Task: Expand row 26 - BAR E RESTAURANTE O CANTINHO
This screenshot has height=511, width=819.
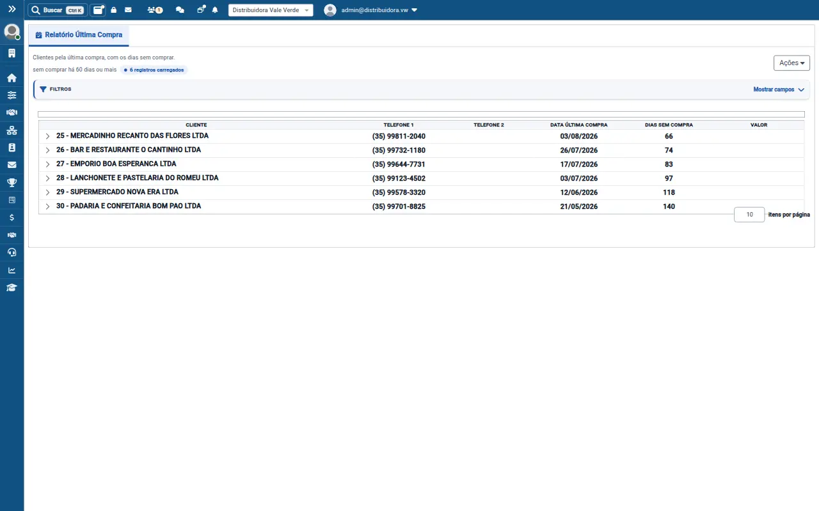Action: click(47, 150)
